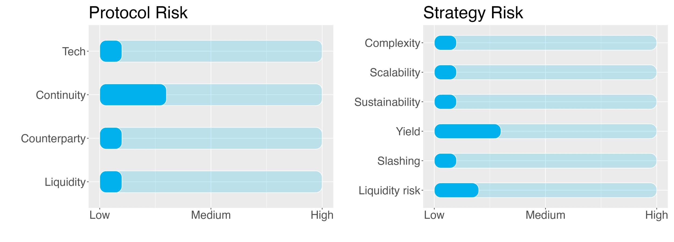
Task: Click the Counterparty axis label
Action: click(x=53, y=139)
